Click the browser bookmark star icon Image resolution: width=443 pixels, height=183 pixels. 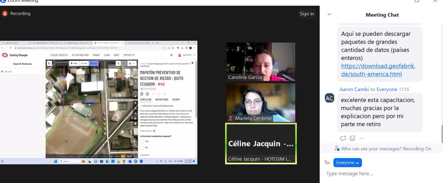coord(173,48)
